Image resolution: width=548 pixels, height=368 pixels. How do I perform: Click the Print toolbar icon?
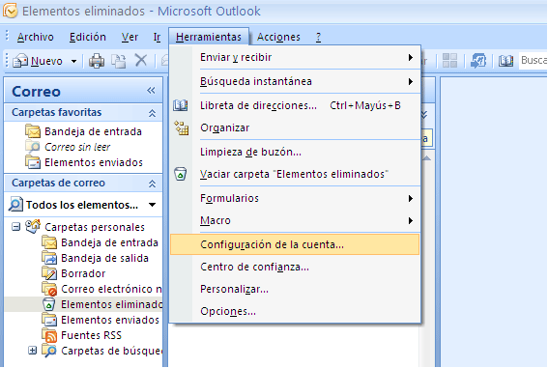click(x=97, y=61)
